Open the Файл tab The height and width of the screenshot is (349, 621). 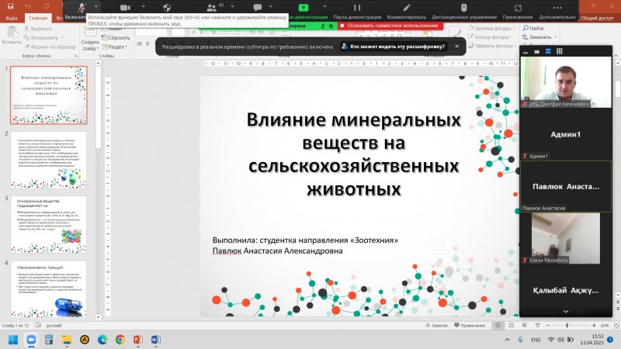click(x=12, y=18)
